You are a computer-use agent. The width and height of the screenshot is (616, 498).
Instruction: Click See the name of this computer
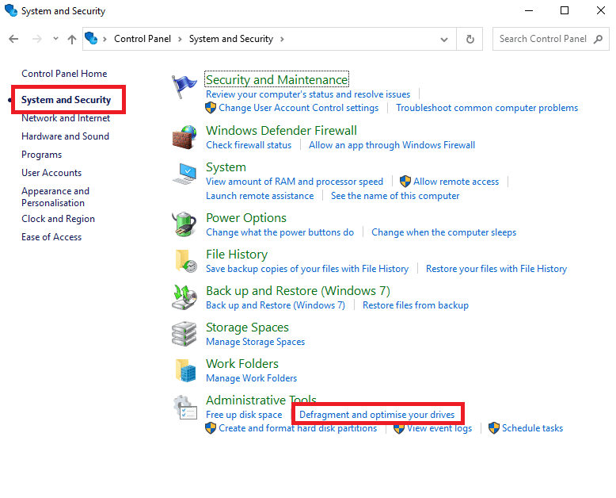(x=395, y=196)
